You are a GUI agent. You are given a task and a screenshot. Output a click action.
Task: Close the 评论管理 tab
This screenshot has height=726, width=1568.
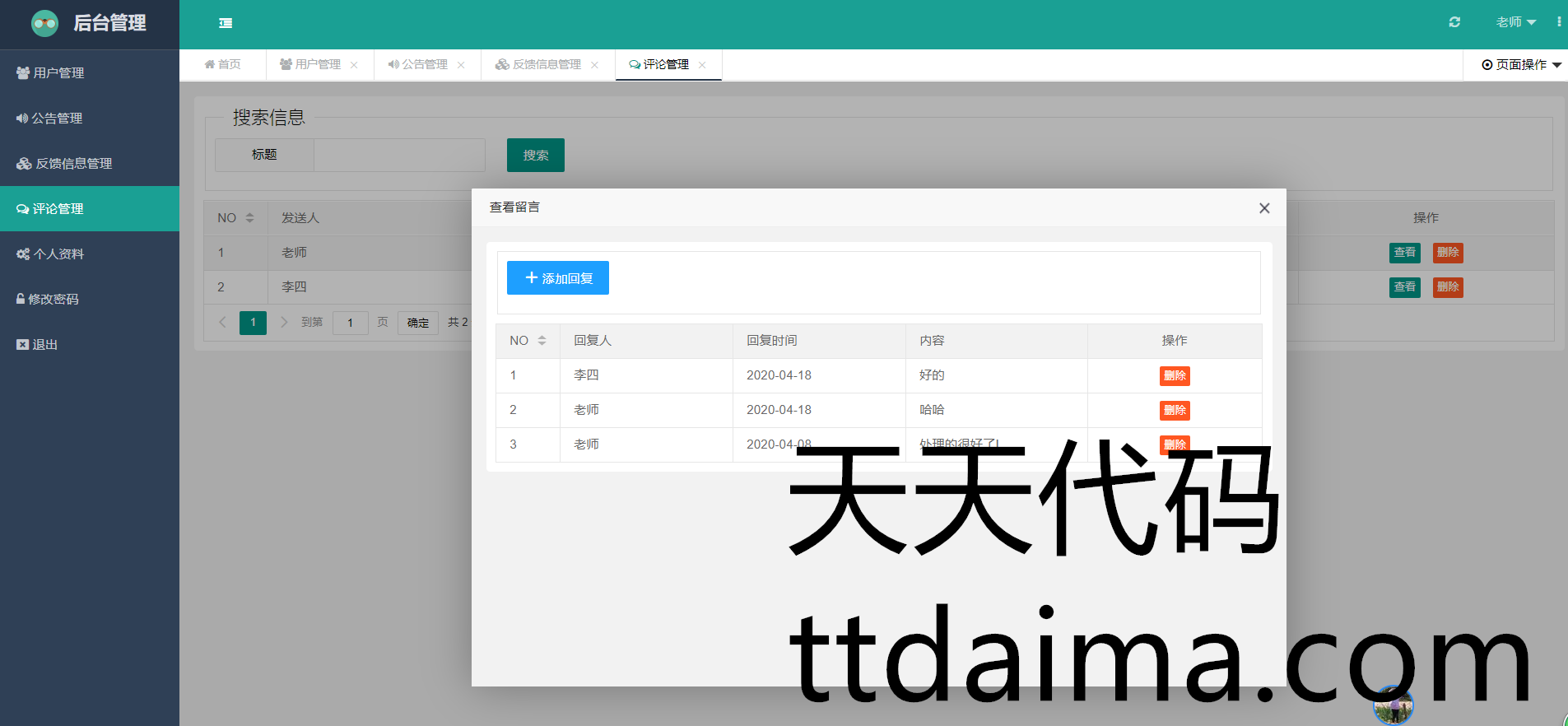point(702,65)
